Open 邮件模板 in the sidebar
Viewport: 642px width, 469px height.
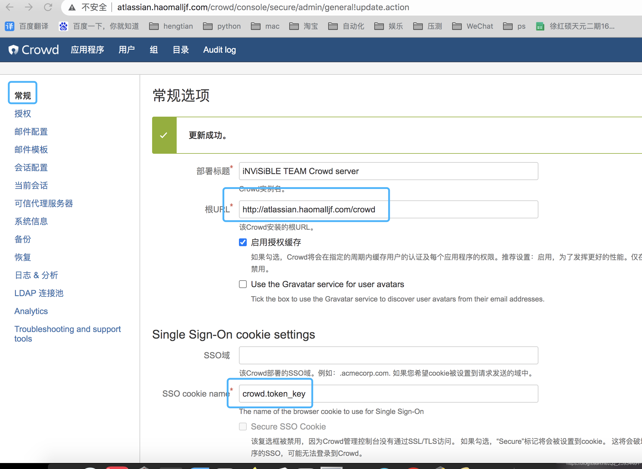(x=31, y=150)
